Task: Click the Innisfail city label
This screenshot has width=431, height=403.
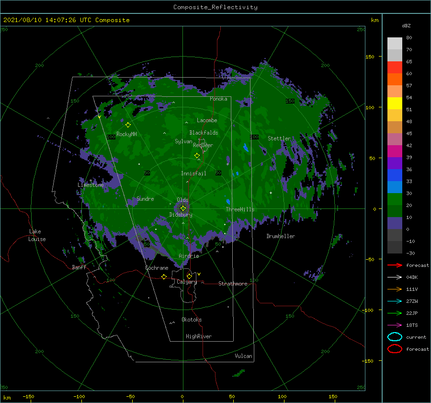Action: 193,173
